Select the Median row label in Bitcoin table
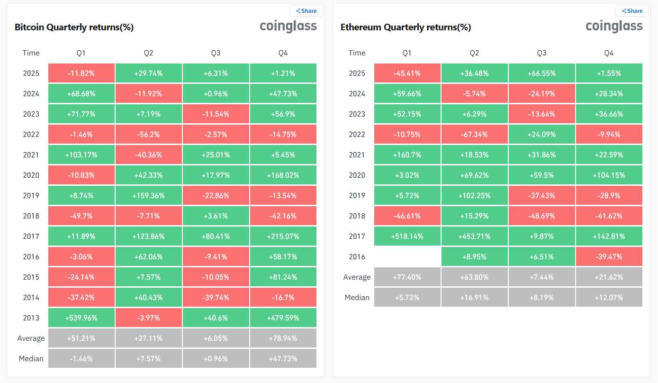The width and height of the screenshot is (658, 383). pyautogui.click(x=31, y=359)
